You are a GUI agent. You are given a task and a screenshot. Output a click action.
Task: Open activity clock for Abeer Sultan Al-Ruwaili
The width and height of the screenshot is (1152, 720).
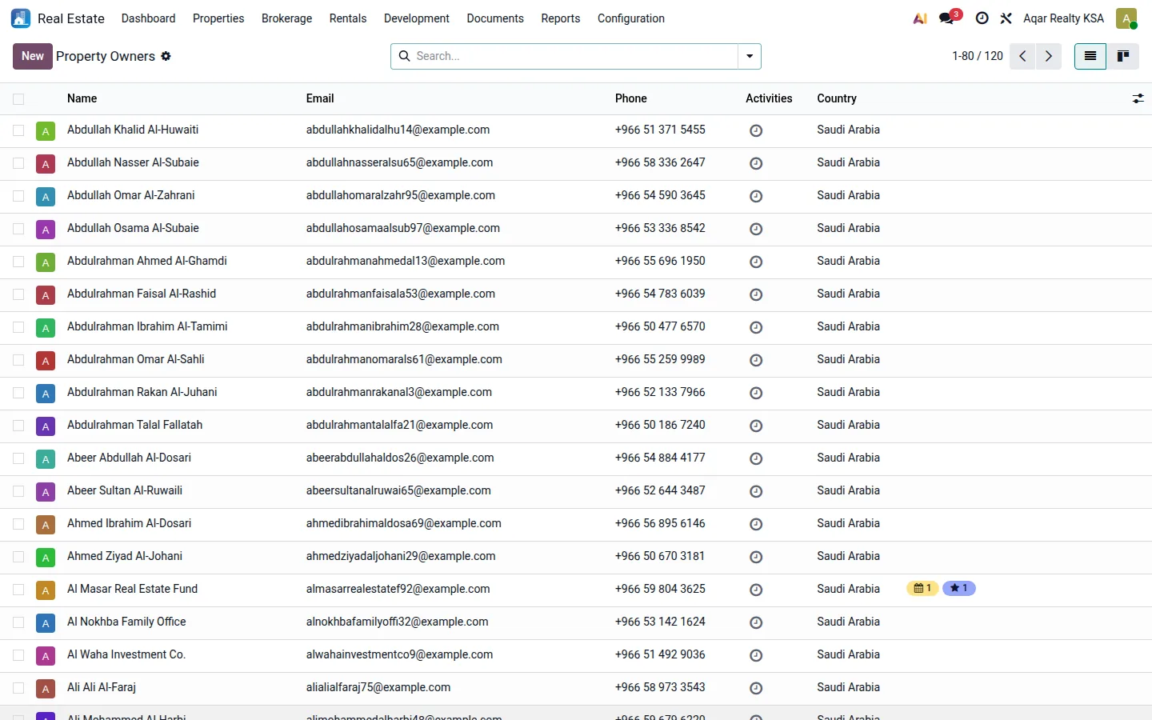click(756, 491)
